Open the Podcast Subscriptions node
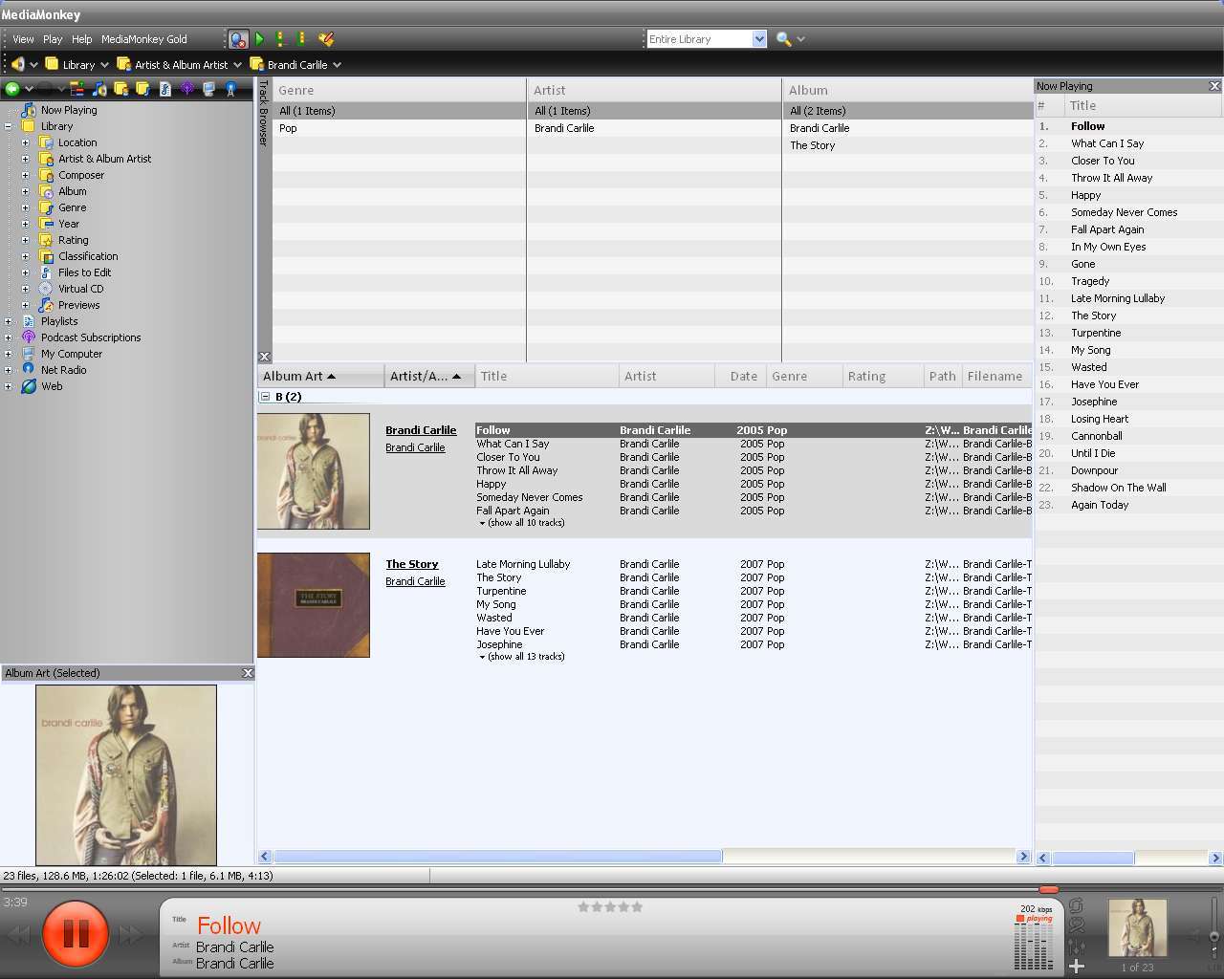The height and width of the screenshot is (979, 1224). coord(90,337)
